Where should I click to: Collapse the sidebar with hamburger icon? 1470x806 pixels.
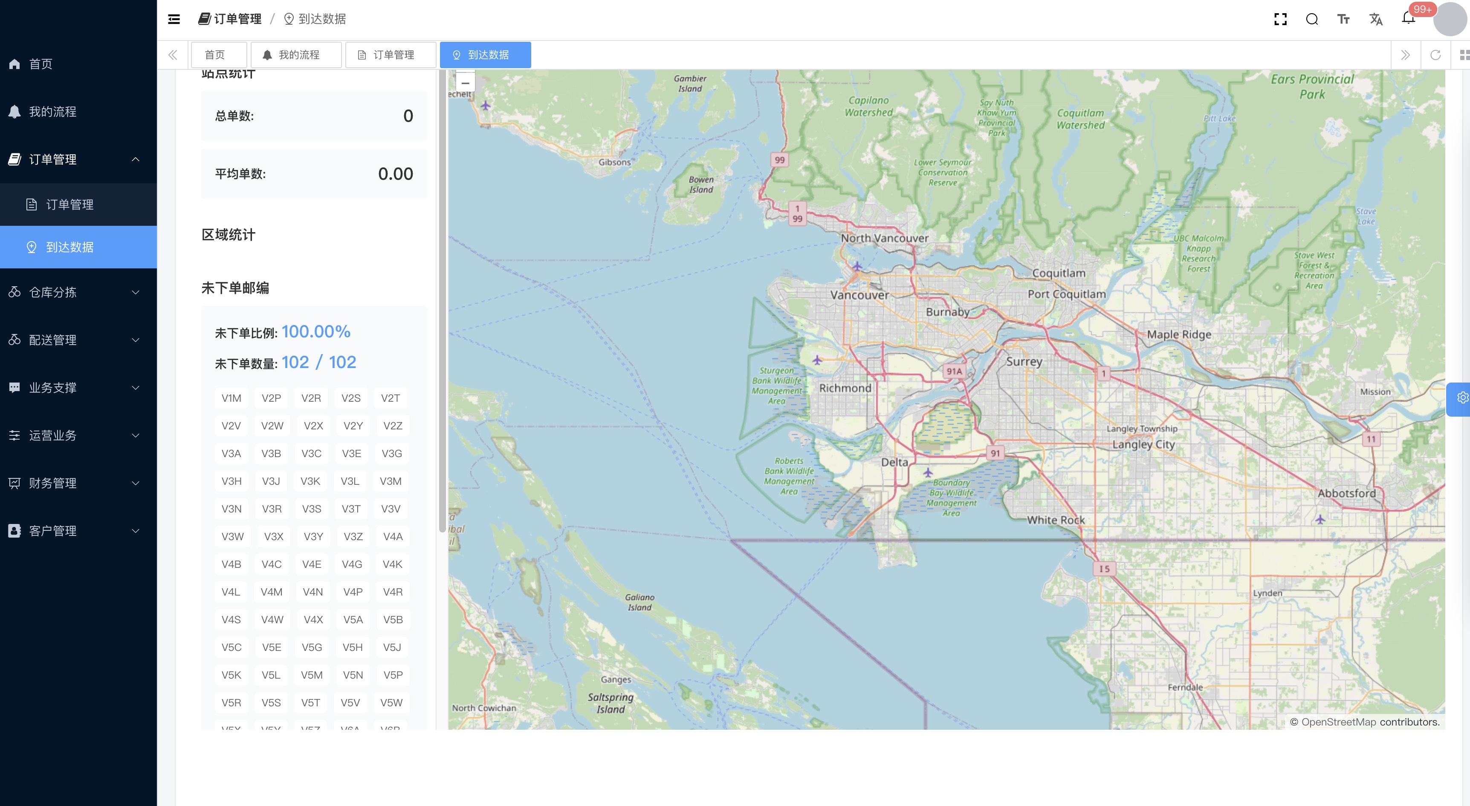[x=174, y=19]
